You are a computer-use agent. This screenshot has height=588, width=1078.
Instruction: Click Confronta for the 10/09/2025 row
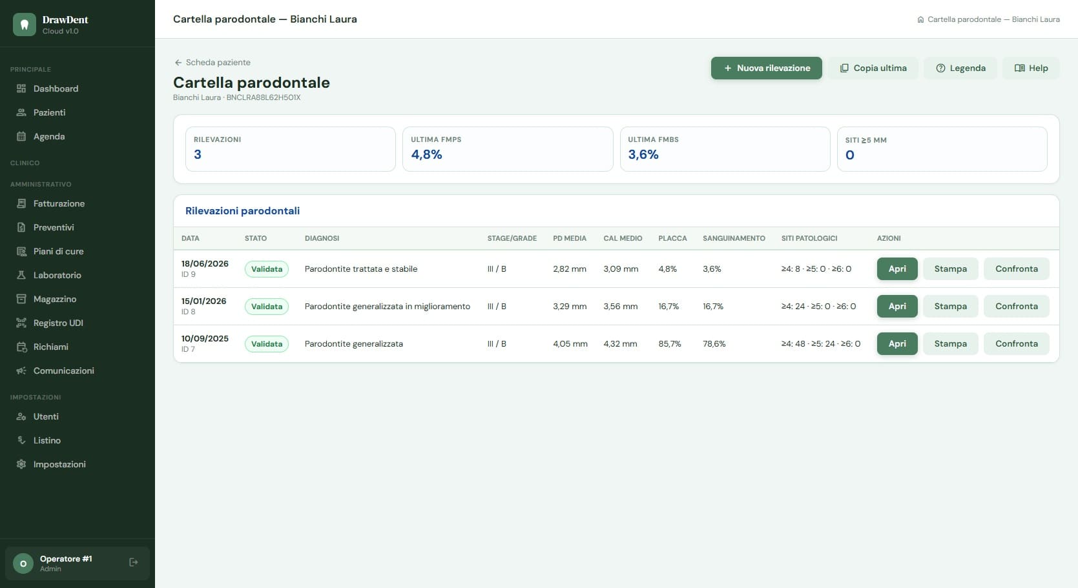[1016, 343]
